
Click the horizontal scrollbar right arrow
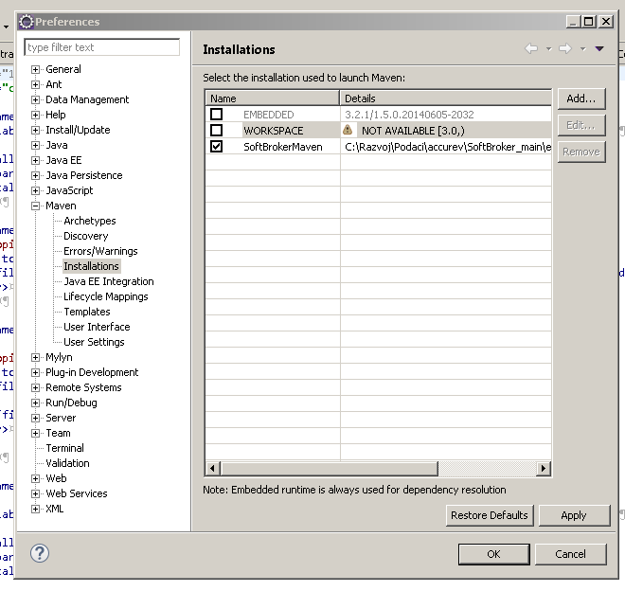544,468
